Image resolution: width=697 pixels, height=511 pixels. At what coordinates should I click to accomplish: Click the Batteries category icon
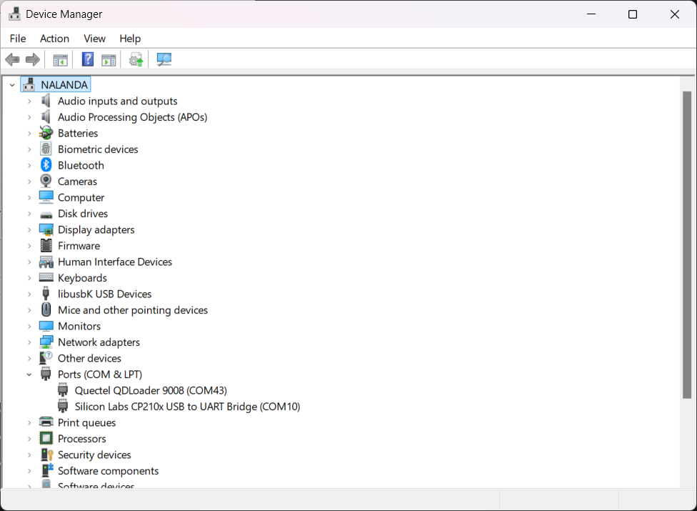coord(46,134)
